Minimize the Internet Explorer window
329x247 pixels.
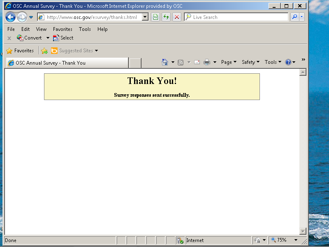click(274, 6)
